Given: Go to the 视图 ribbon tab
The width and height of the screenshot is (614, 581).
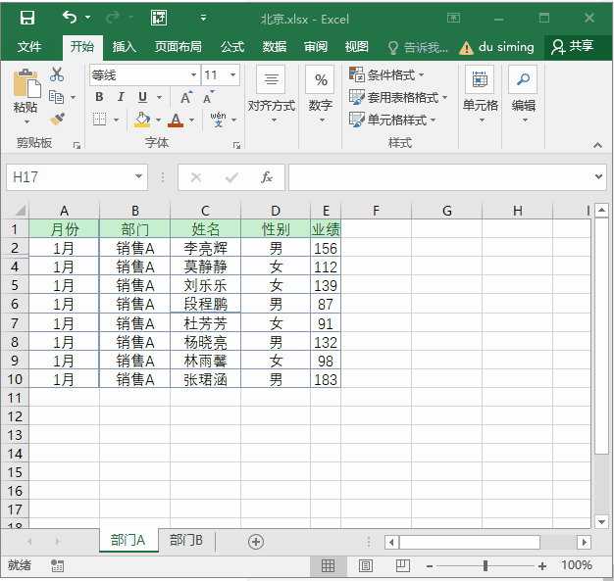Looking at the screenshot, I should point(356,47).
